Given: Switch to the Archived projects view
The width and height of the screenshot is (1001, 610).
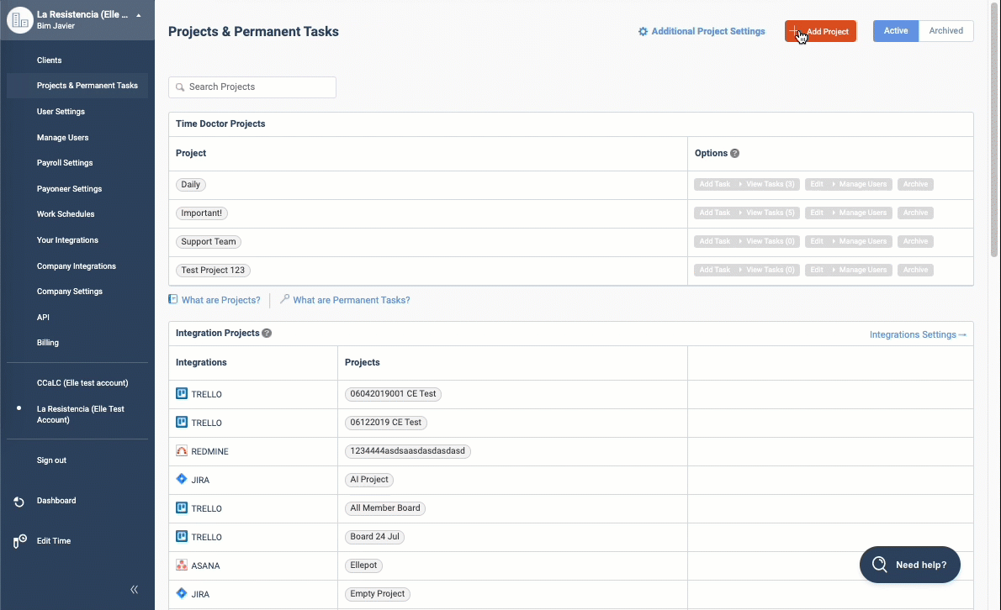Looking at the screenshot, I should click(x=945, y=30).
